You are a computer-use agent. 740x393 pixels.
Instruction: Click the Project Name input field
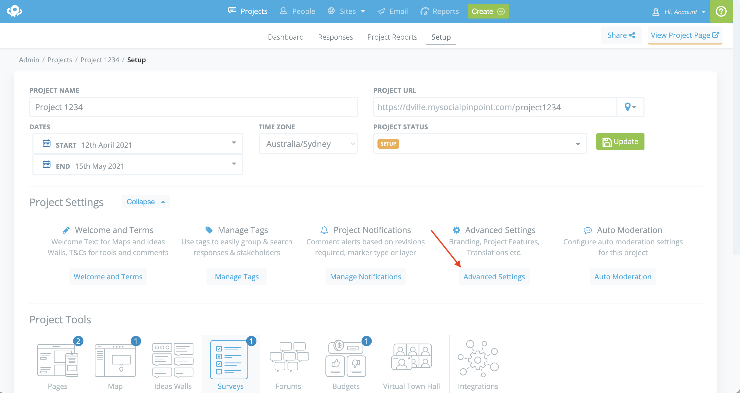point(193,107)
